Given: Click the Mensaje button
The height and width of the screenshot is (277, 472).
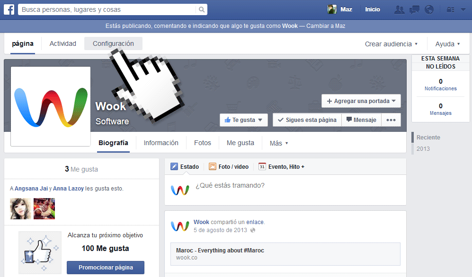Looking at the screenshot, I should click(x=361, y=120).
